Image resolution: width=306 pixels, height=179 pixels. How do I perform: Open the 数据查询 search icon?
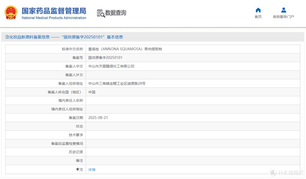click(x=101, y=13)
